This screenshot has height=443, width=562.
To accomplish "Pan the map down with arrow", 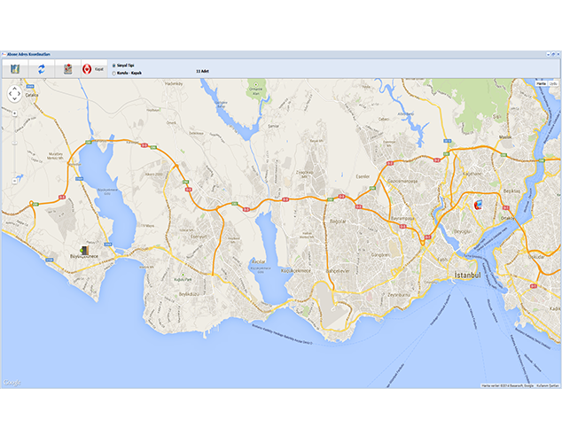I will tap(15, 99).
